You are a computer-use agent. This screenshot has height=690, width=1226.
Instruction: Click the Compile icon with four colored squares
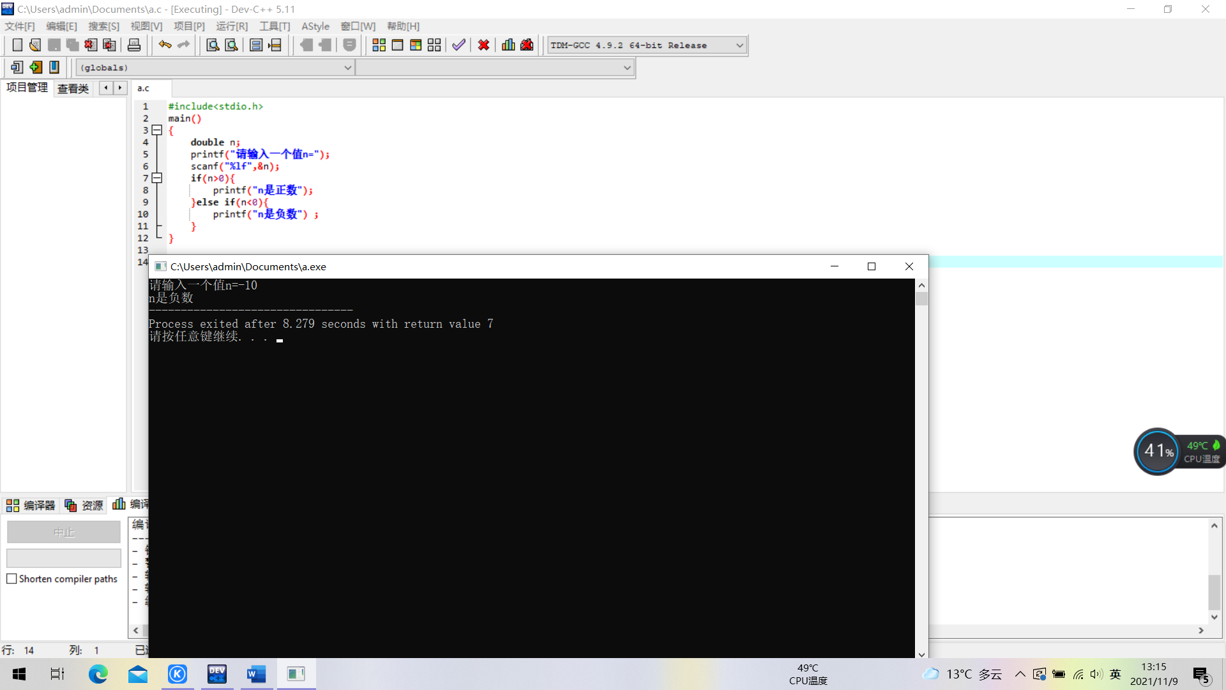coord(379,45)
